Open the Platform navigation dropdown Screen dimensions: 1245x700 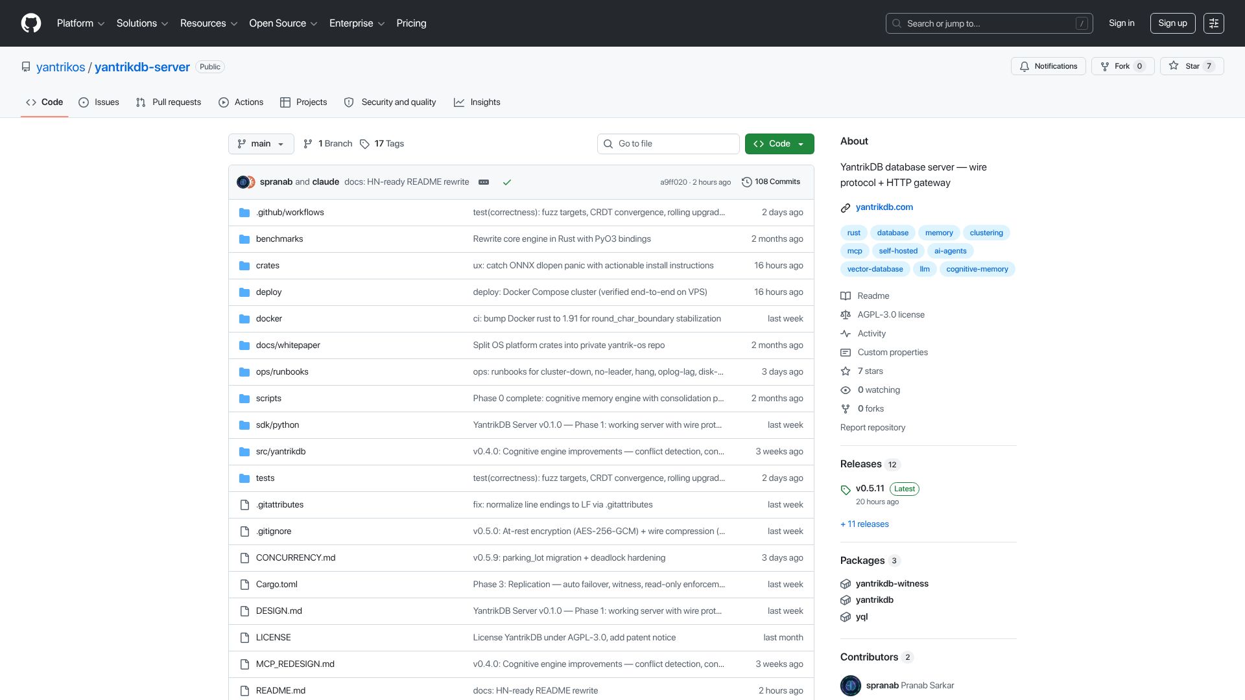pos(80,23)
